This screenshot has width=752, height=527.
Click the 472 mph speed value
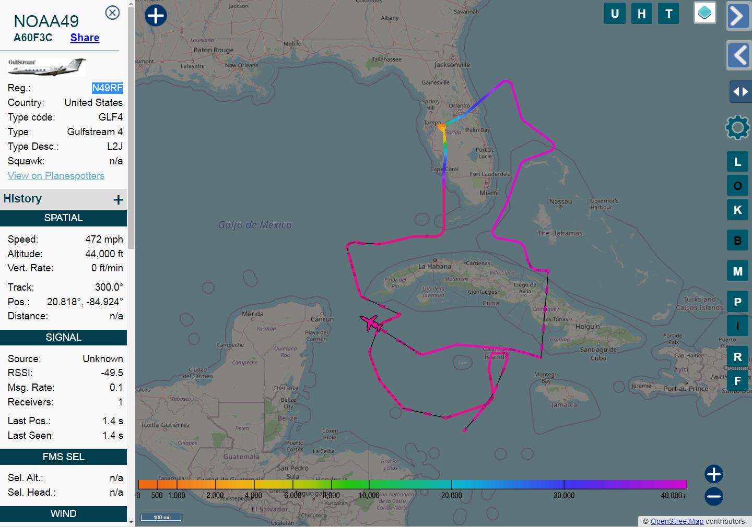point(104,239)
